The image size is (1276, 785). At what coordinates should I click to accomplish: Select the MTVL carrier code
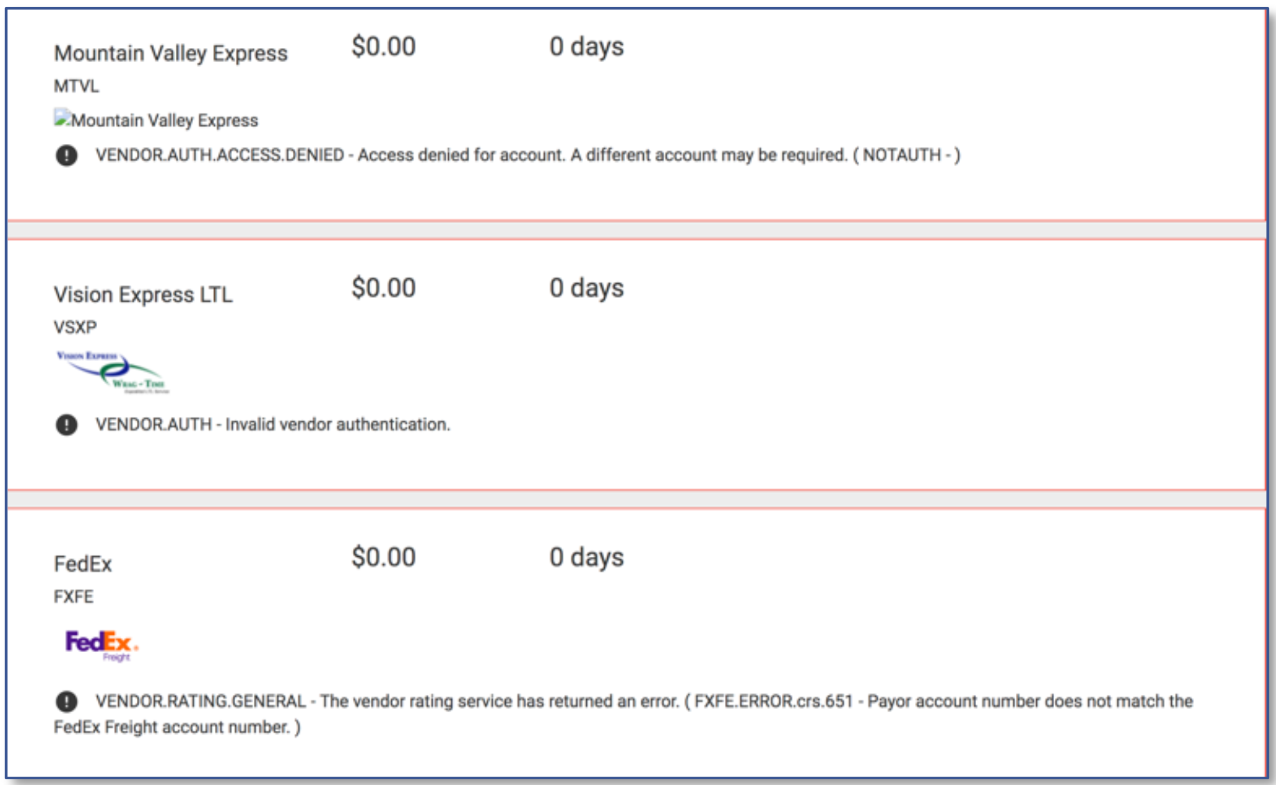(x=76, y=86)
